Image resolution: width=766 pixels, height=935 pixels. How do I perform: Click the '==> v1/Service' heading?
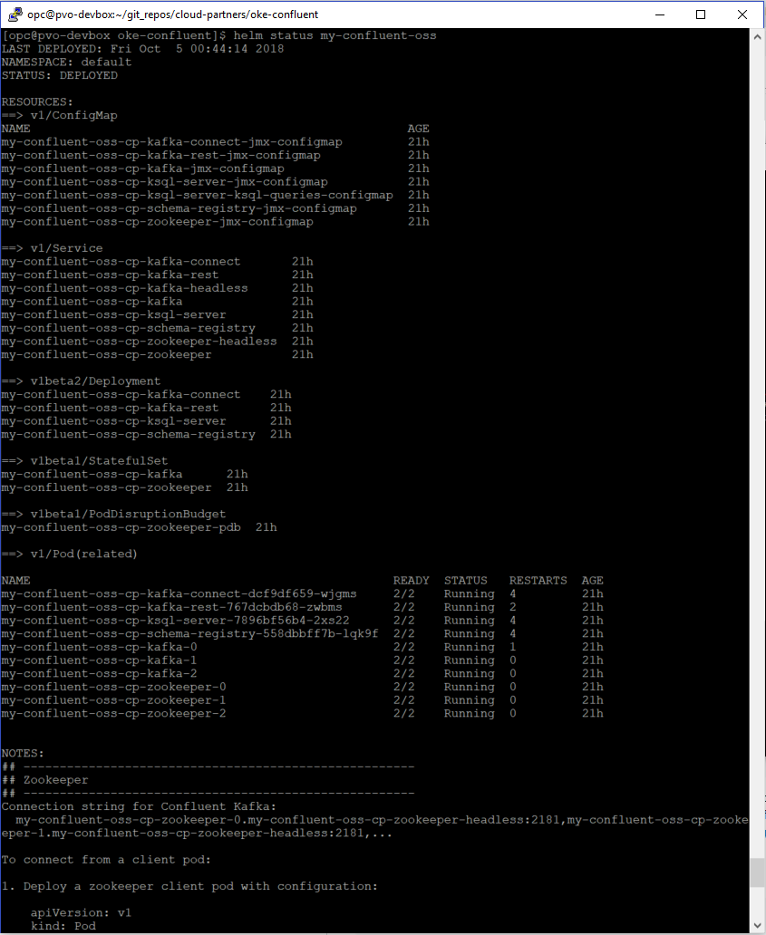(x=52, y=248)
